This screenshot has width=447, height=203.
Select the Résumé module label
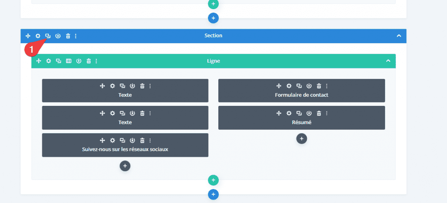[302, 122]
